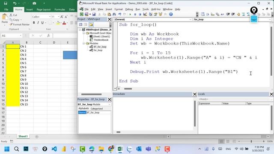Screen dimensions: 274x154
Task: Add new sheet plus button
Action: 37,137
